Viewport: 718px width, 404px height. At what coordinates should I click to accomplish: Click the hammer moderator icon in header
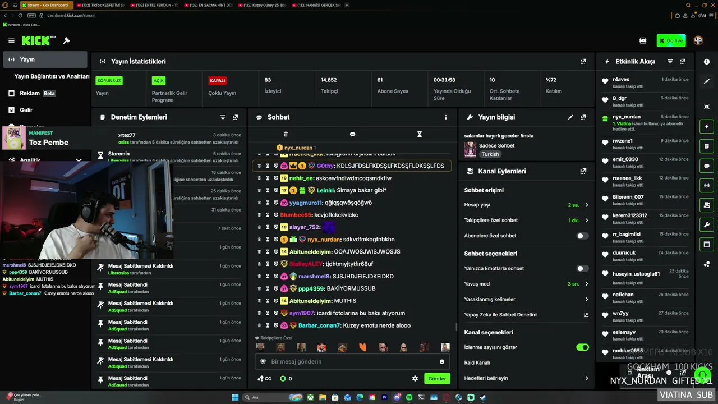(x=66, y=40)
